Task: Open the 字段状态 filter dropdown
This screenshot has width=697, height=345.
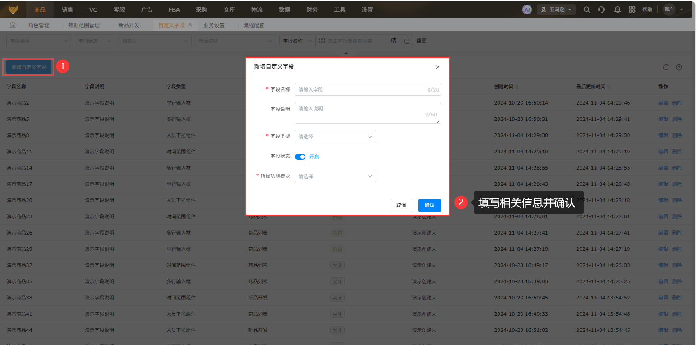Action: pos(95,41)
